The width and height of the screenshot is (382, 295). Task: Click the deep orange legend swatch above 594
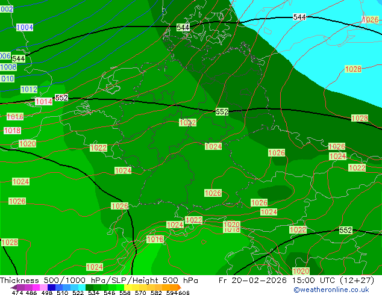[x=174, y=287]
